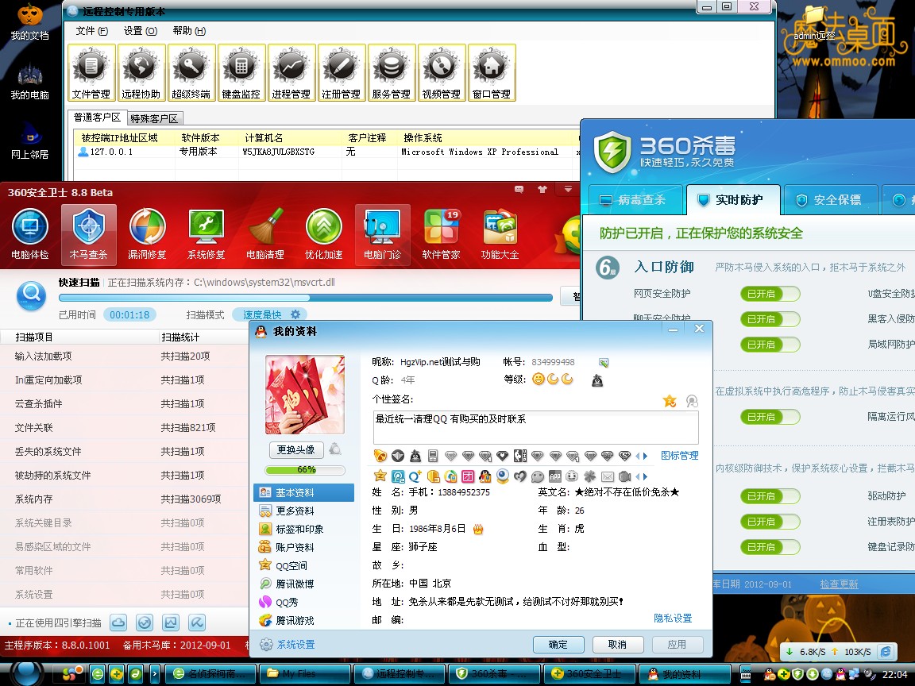The width and height of the screenshot is (915, 686).
Task: Launch the 远程协助 remote assistance tool
Action: point(141,73)
